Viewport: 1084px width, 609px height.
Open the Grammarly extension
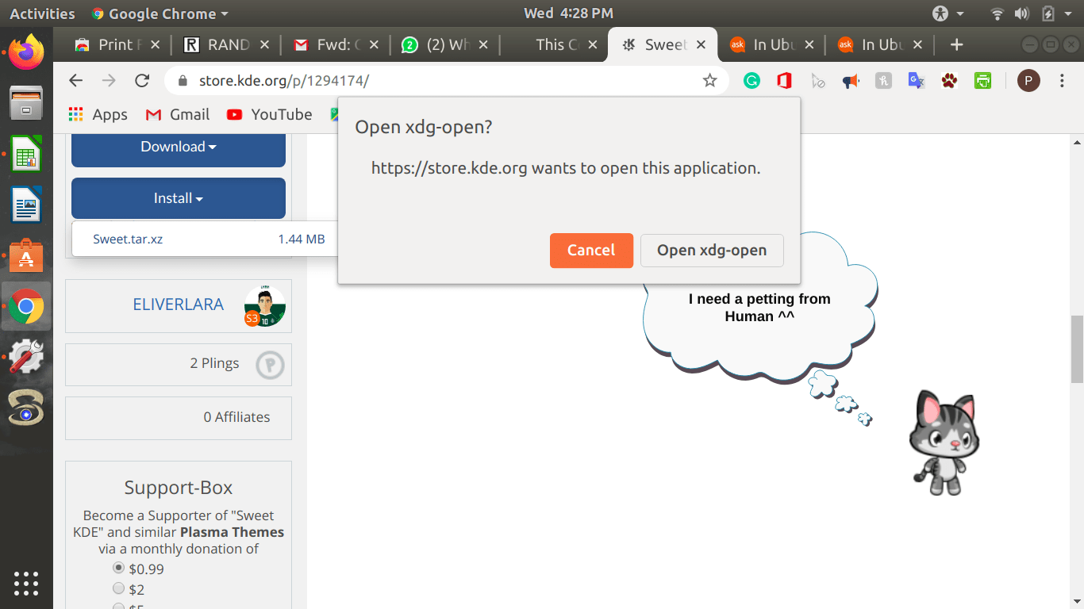tap(751, 80)
